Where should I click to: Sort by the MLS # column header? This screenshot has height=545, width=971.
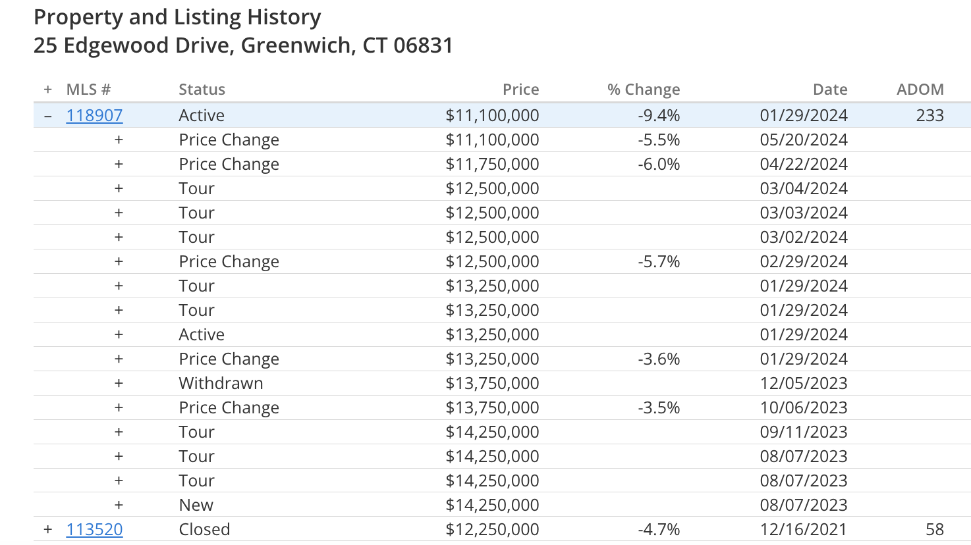[x=88, y=90]
